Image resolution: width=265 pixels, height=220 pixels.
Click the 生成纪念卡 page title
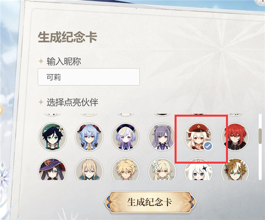tap(68, 37)
